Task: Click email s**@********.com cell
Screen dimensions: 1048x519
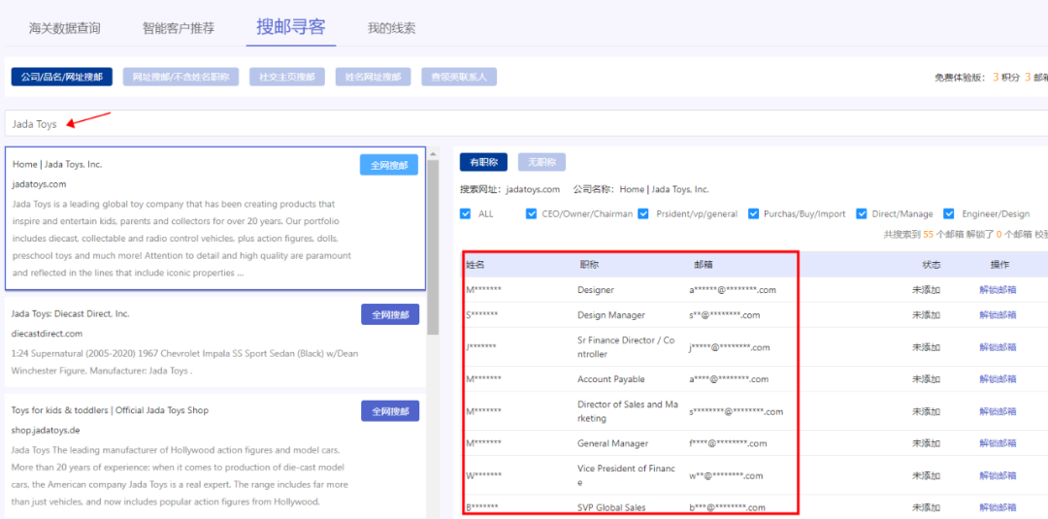Action: click(x=725, y=314)
